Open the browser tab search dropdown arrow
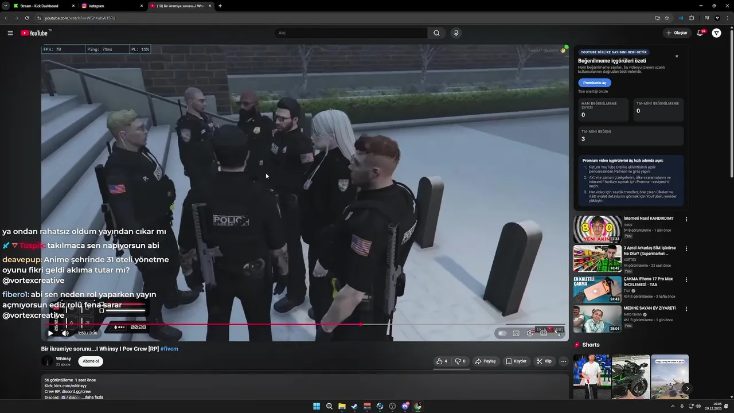Image resolution: width=734 pixels, height=413 pixels. click(5, 6)
